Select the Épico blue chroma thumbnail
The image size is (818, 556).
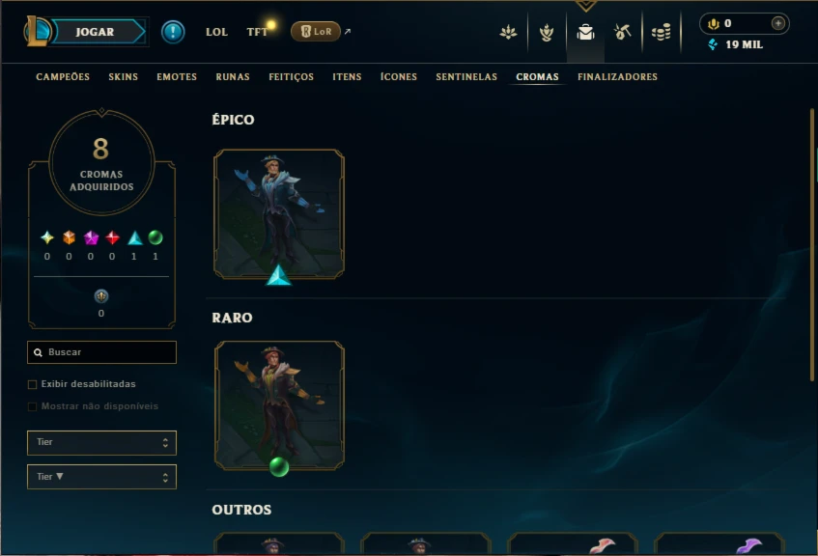[x=279, y=214]
